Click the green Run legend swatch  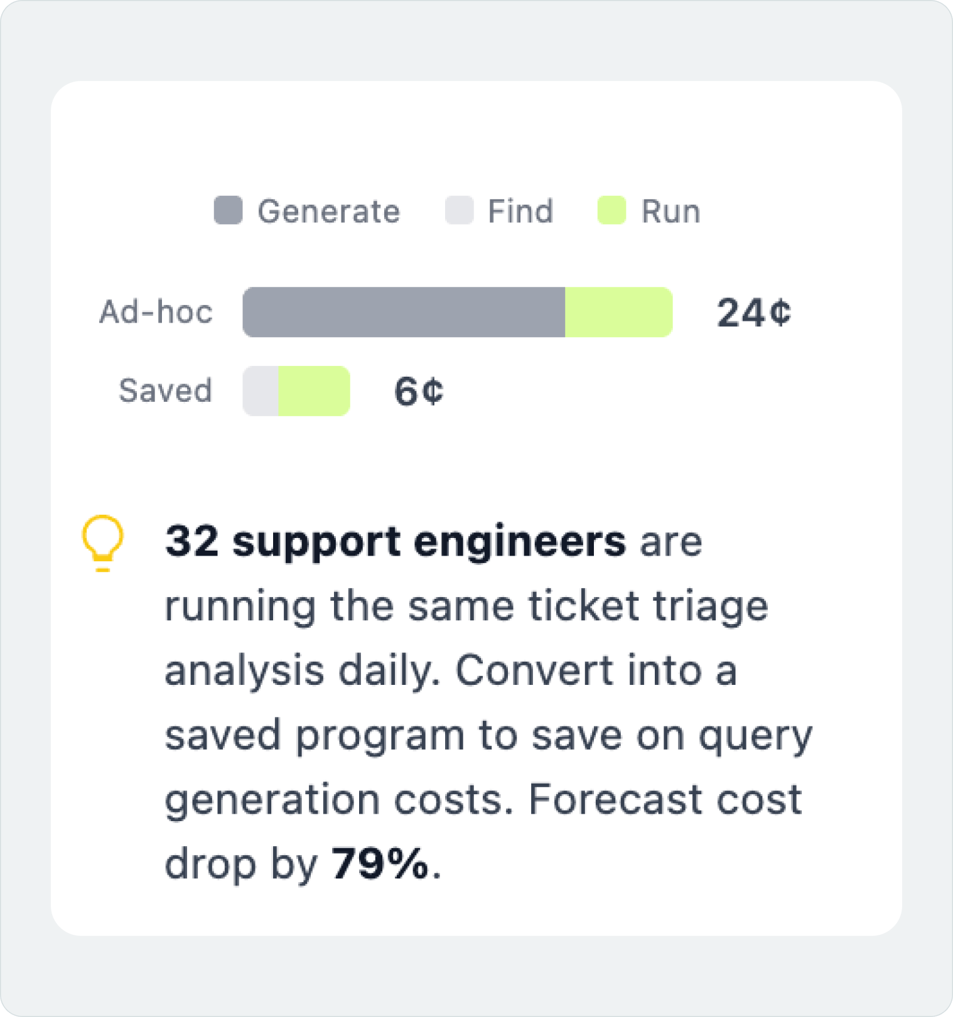click(x=611, y=210)
